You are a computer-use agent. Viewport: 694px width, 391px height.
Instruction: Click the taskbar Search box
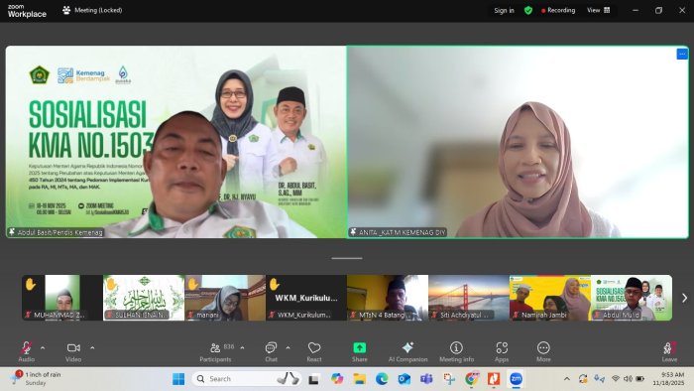(x=248, y=379)
